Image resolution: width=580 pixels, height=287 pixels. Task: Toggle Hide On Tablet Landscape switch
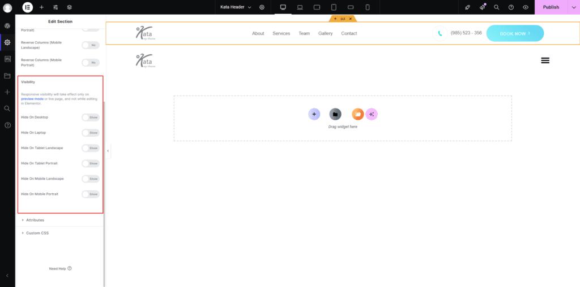coord(91,148)
